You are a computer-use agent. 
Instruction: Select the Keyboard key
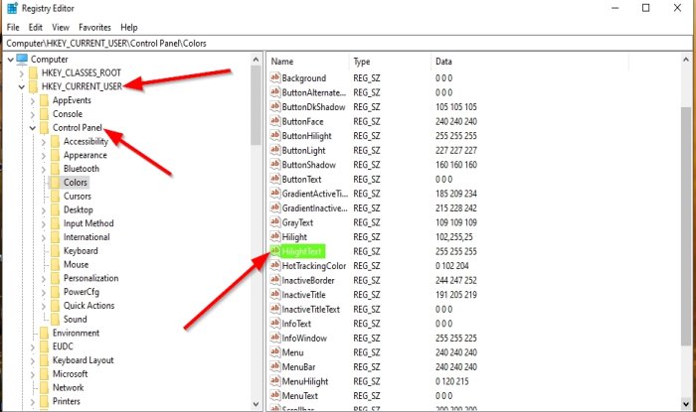(x=81, y=251)
